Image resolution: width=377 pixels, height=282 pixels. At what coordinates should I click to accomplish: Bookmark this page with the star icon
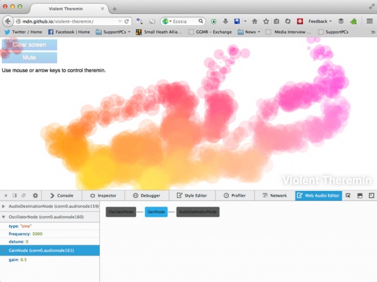(x=266, y=21)
